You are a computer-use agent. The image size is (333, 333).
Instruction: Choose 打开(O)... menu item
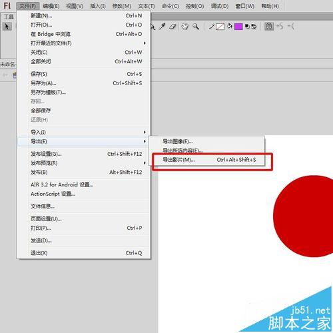84,25
